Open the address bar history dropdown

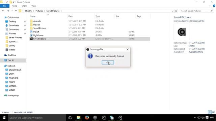[173, 11]
